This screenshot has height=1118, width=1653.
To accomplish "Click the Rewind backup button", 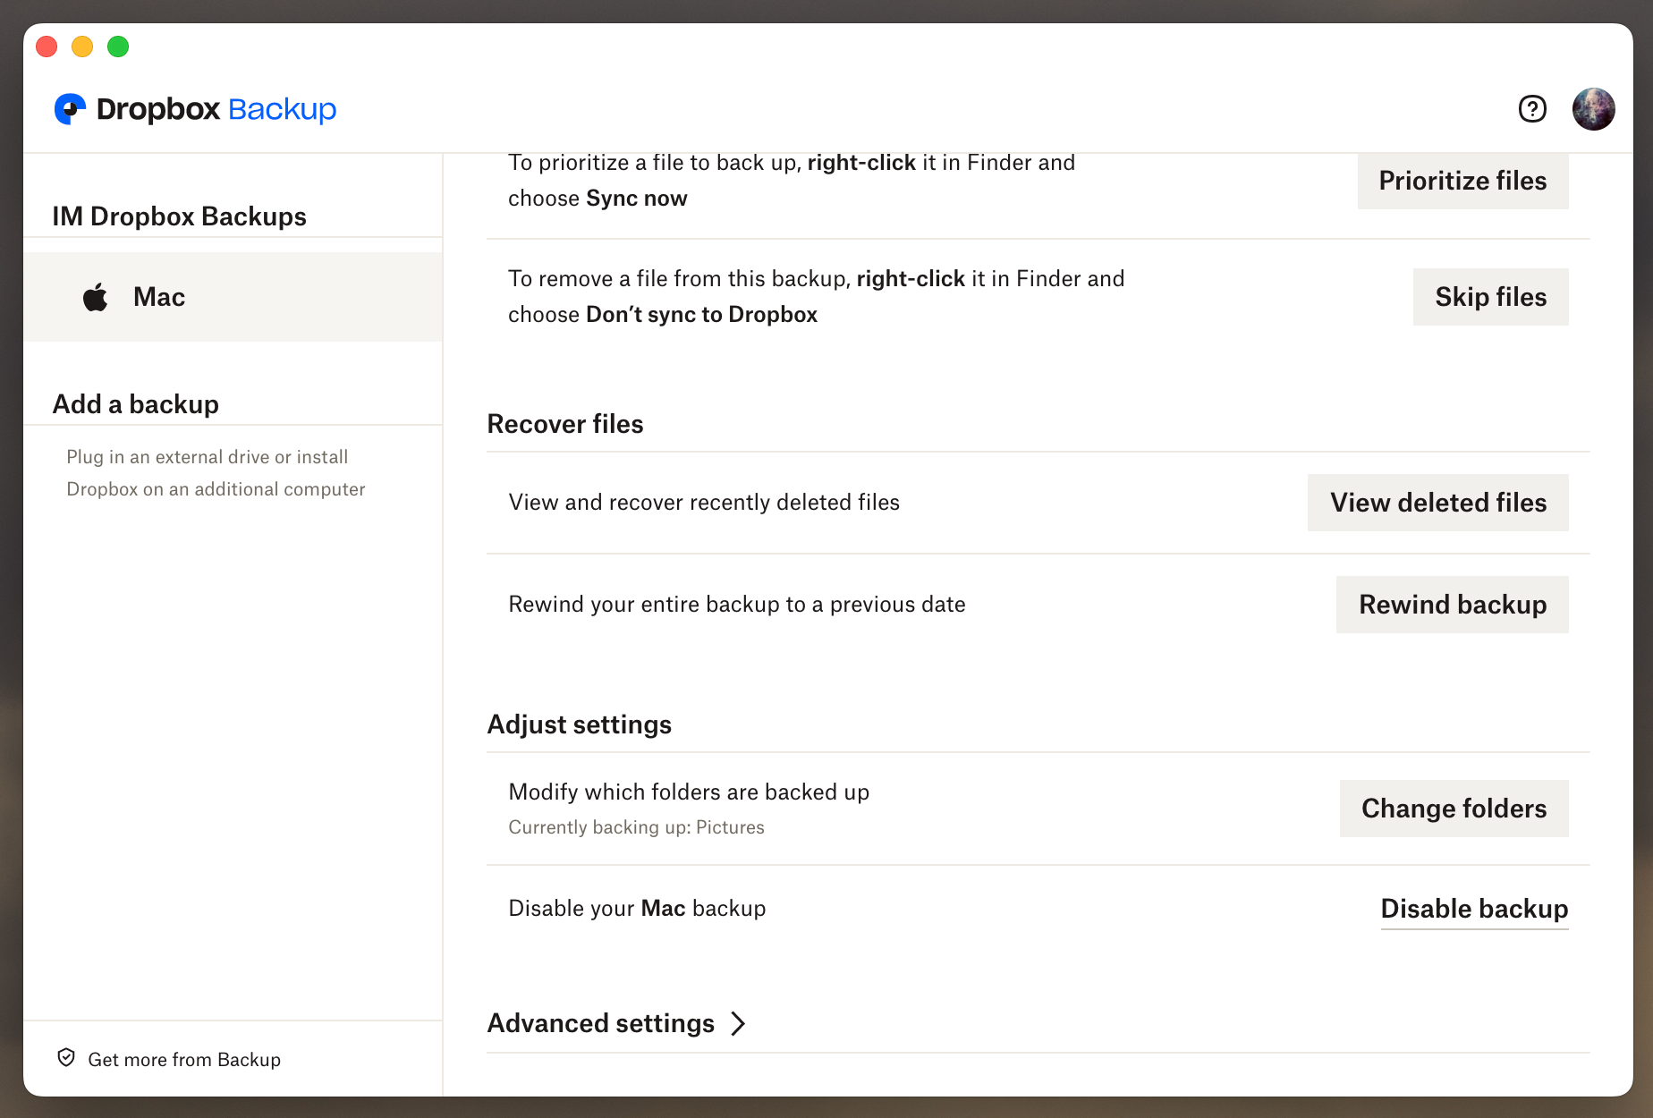I will point(1452,605).
